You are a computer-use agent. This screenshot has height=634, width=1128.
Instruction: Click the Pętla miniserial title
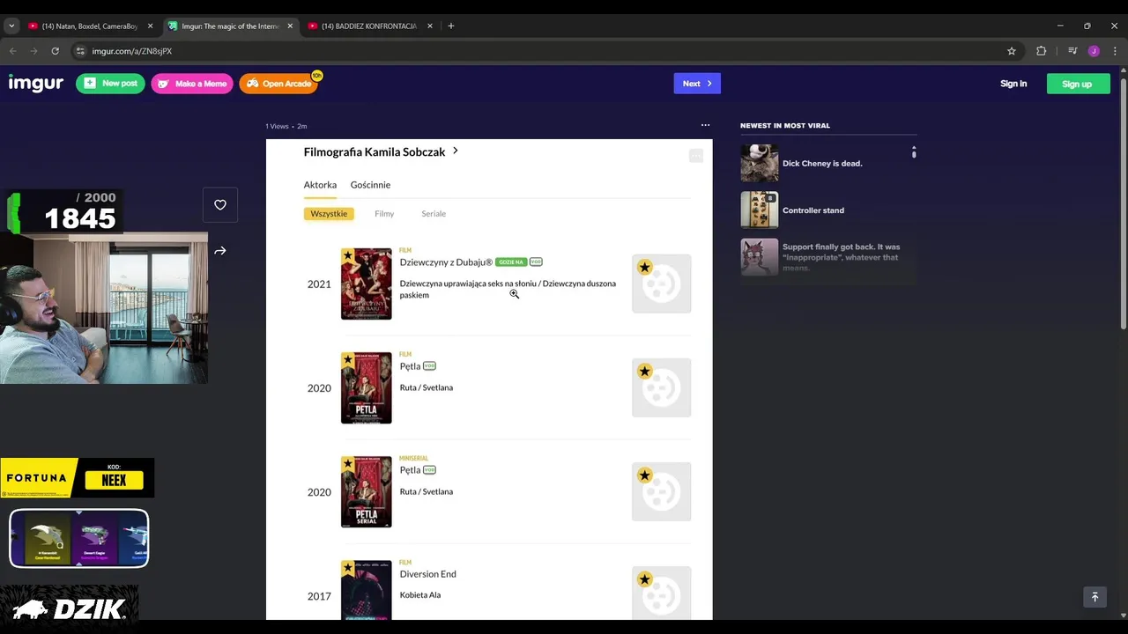pyautogui.click(x=410, y=470)
